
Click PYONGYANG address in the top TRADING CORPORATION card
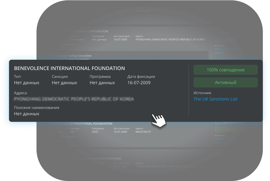pos(170,40)
